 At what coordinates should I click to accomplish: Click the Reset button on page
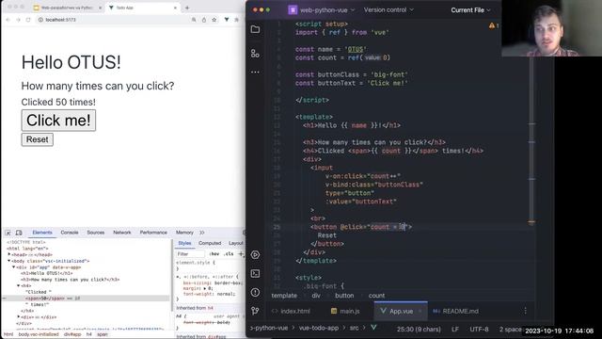click(38, 139)
